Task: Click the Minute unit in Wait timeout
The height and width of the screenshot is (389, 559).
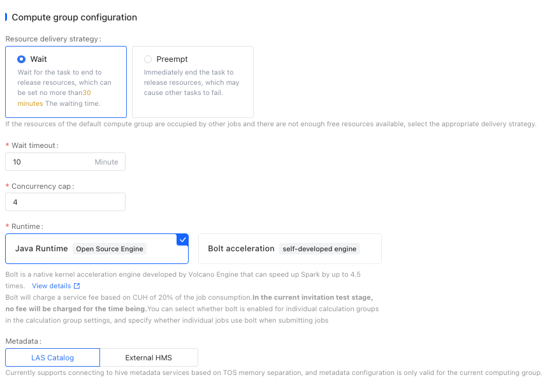Action: tap(106, 162)
